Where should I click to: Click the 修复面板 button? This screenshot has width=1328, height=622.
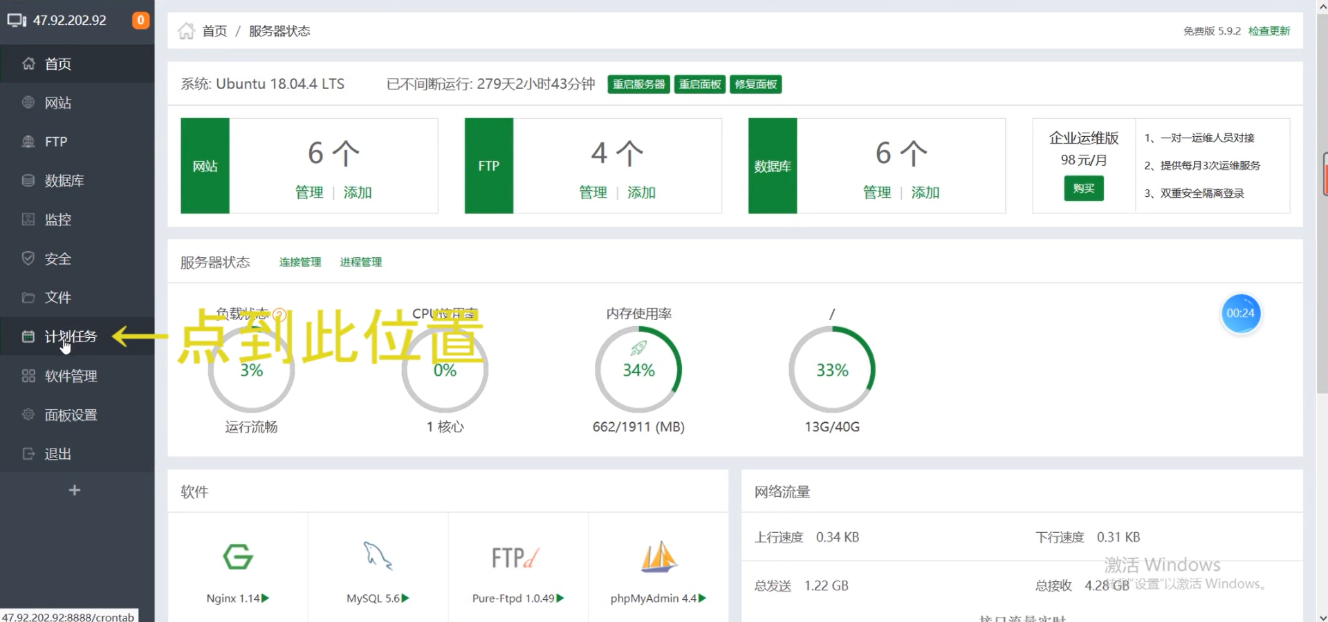(756, 84)
